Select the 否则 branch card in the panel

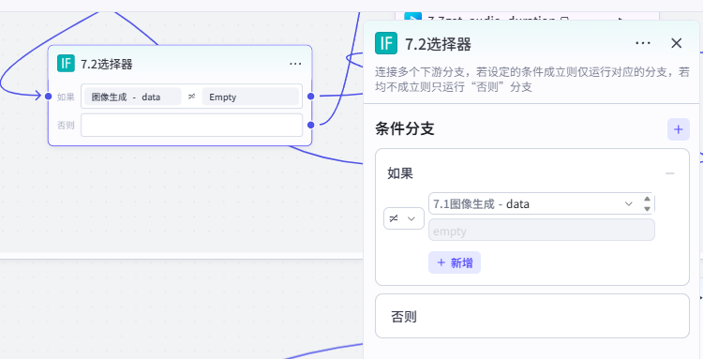532,316
